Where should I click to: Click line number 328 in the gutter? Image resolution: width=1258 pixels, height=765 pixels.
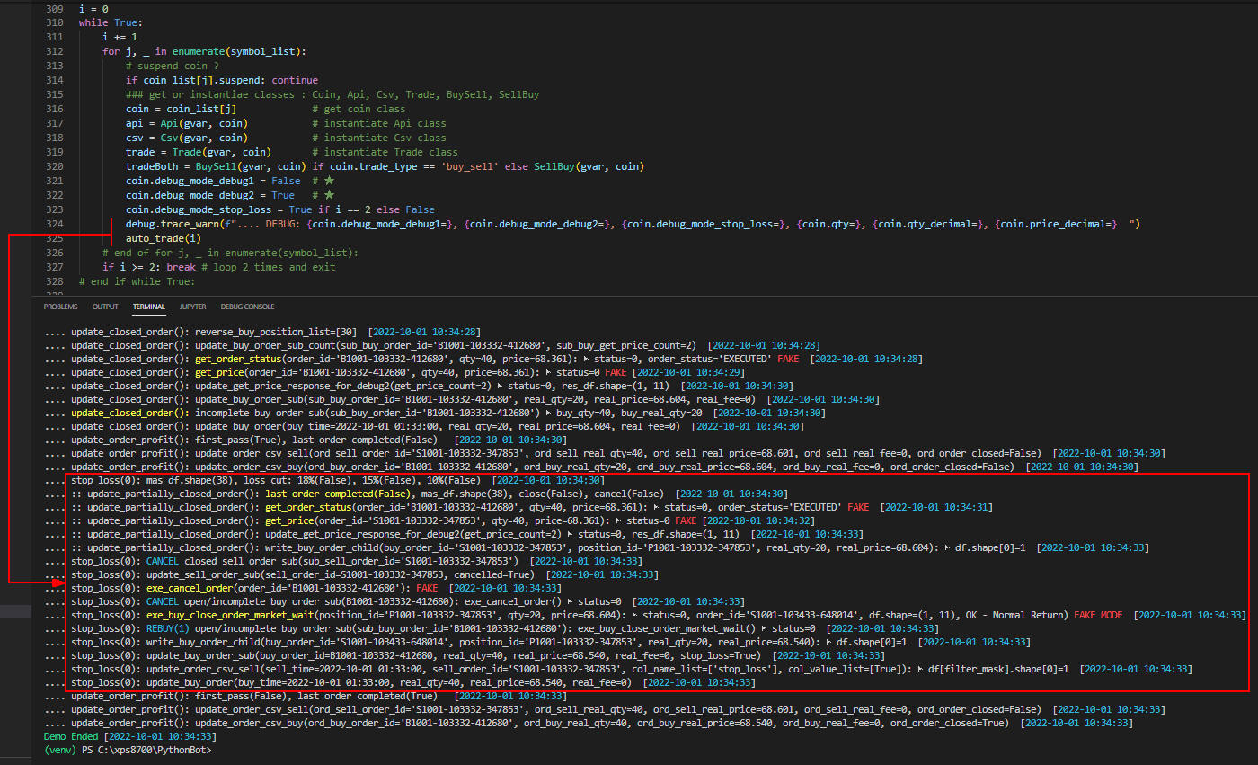[x=54, y=281]
